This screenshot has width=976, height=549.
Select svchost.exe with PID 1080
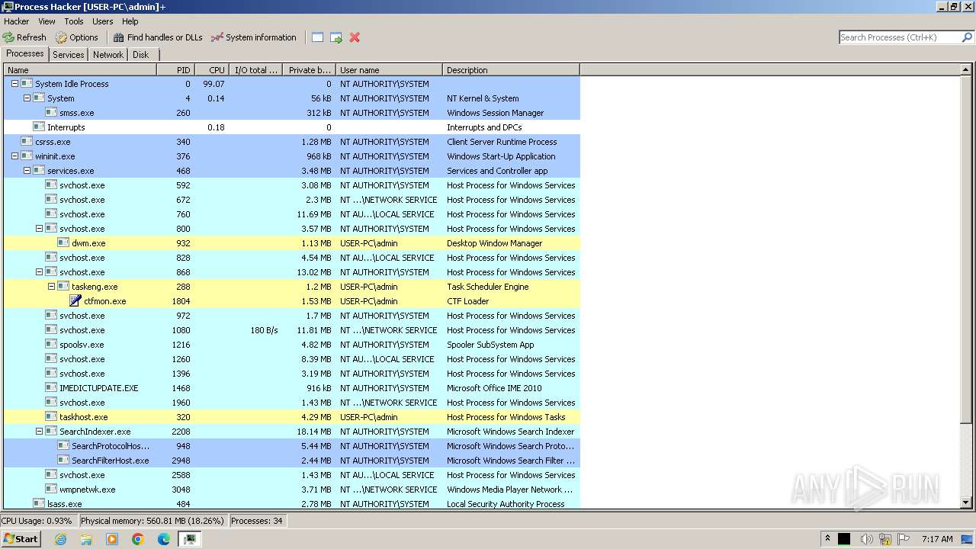click(x=292, y=330)
